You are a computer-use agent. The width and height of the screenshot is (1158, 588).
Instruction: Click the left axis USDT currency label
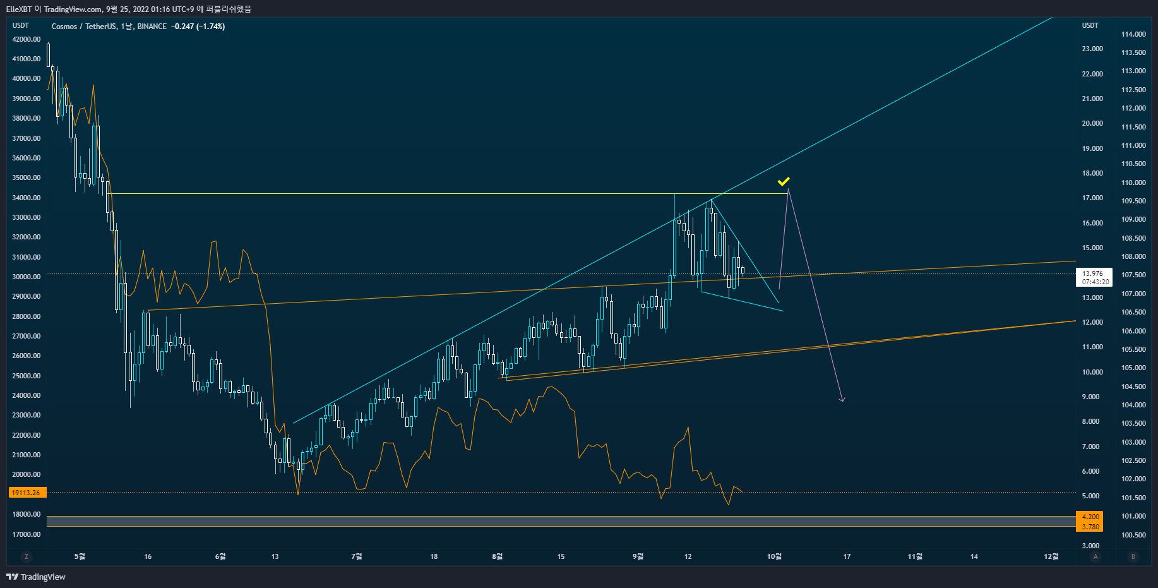[21, 25]
